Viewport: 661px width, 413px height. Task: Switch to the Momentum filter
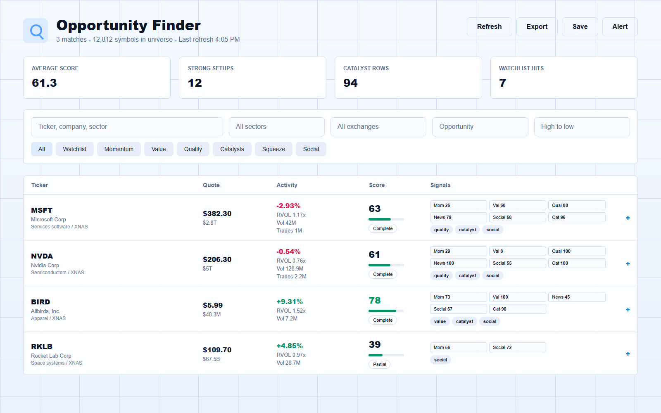click(x=119, y=149)
